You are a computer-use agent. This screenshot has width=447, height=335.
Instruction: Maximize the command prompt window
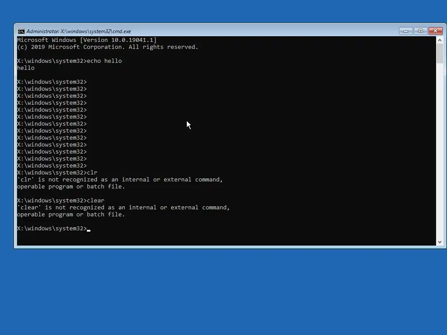[420, 31]
